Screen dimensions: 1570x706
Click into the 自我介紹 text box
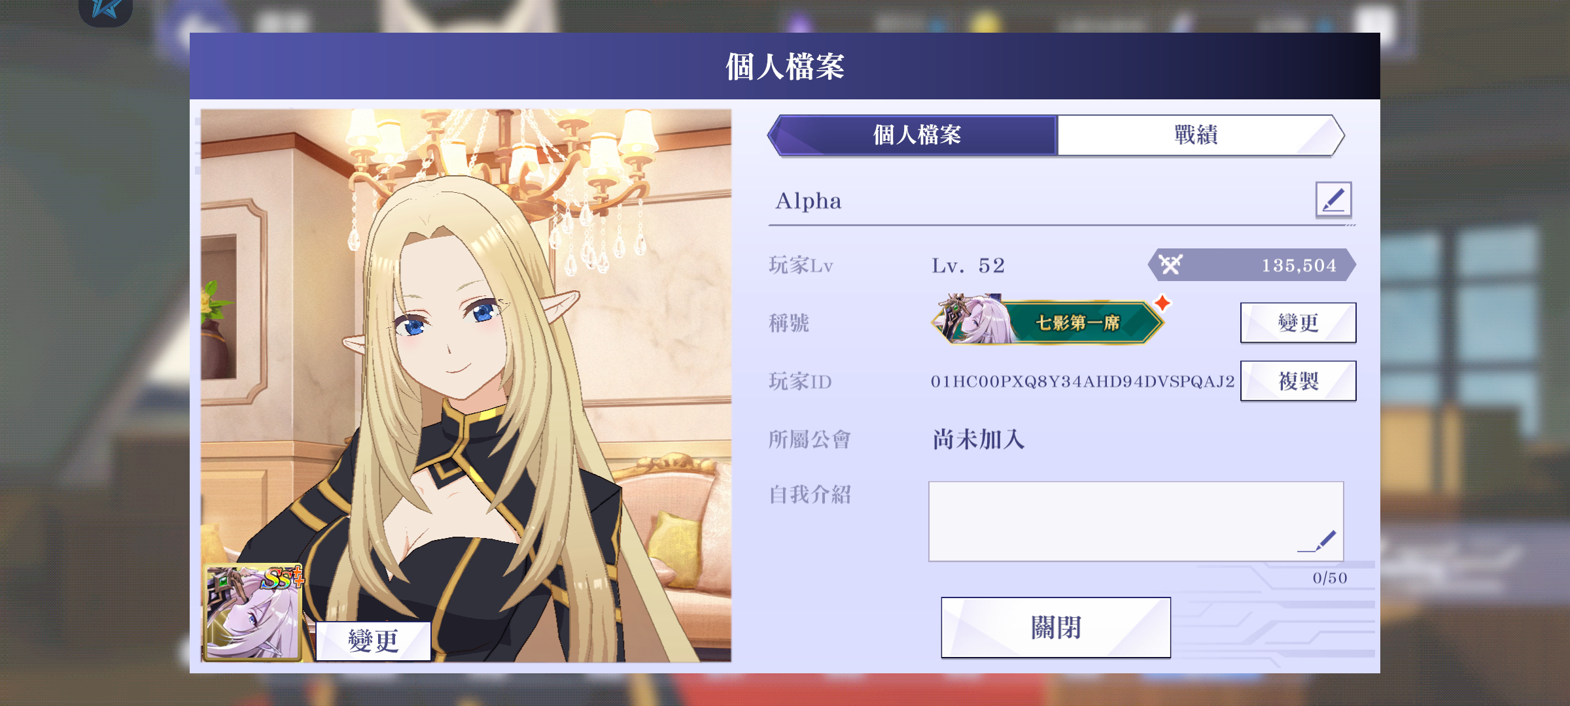[x=1136, y=522]
